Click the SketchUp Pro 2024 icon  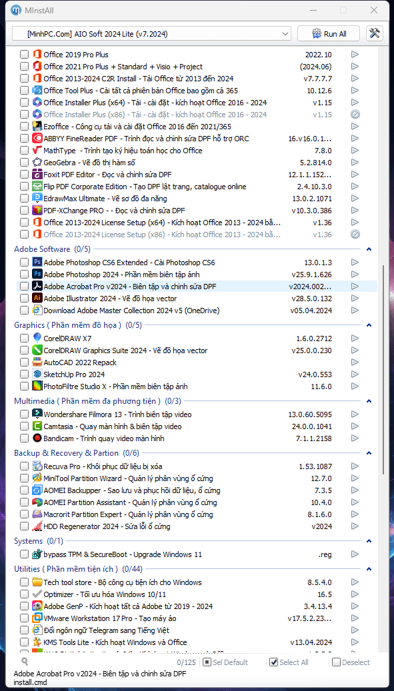(37, 374)
